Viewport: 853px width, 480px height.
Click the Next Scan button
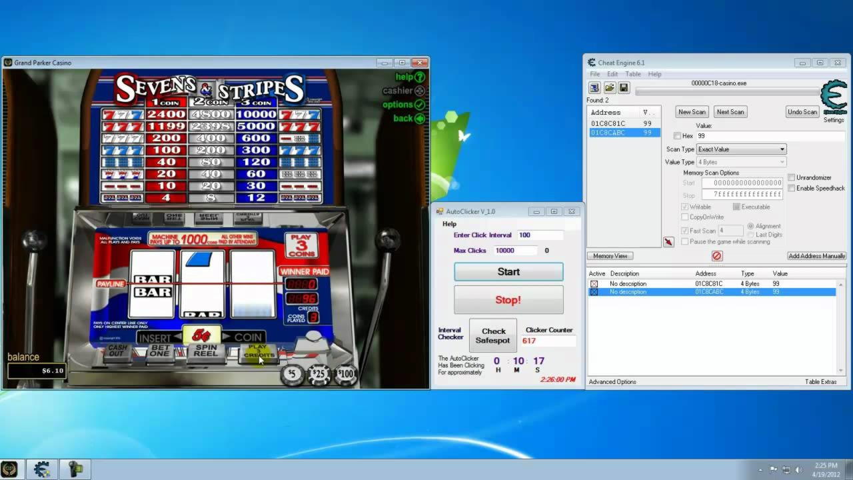(730, 112)
